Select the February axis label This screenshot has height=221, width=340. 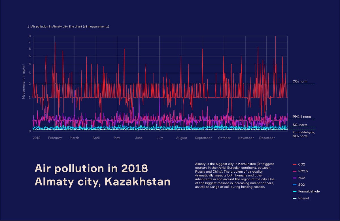point(54,138)
